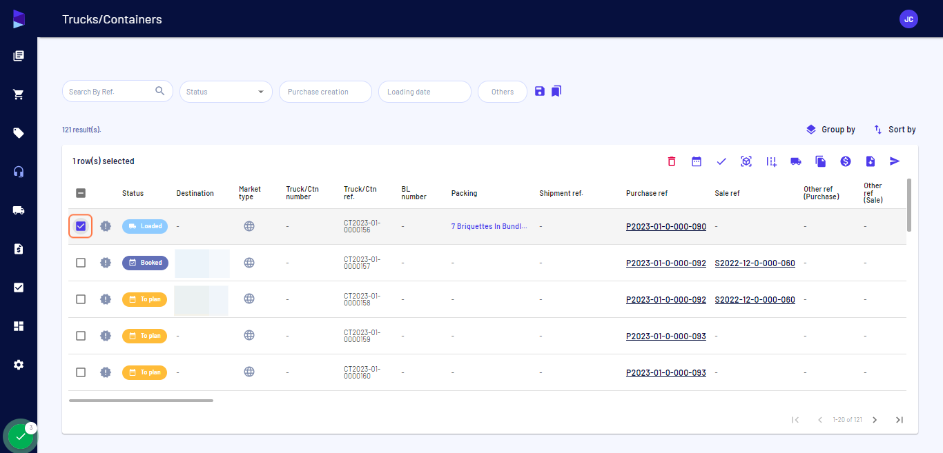Open the dashboard sidebar icon
943x453 pixels.
click(19, 326)
